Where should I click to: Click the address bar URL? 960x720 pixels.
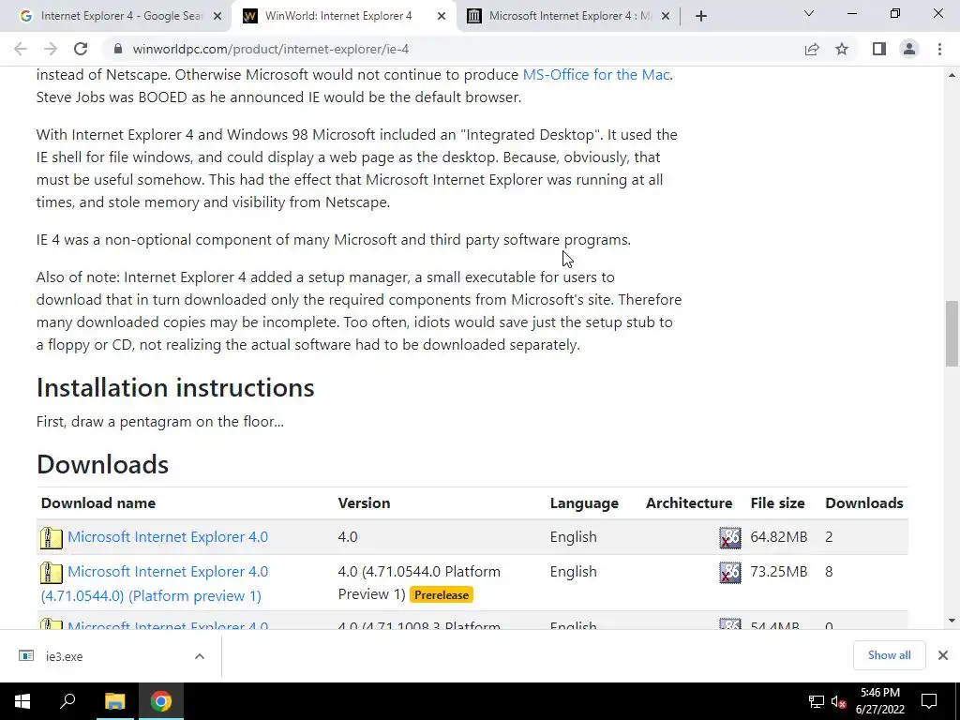point(271,49)
